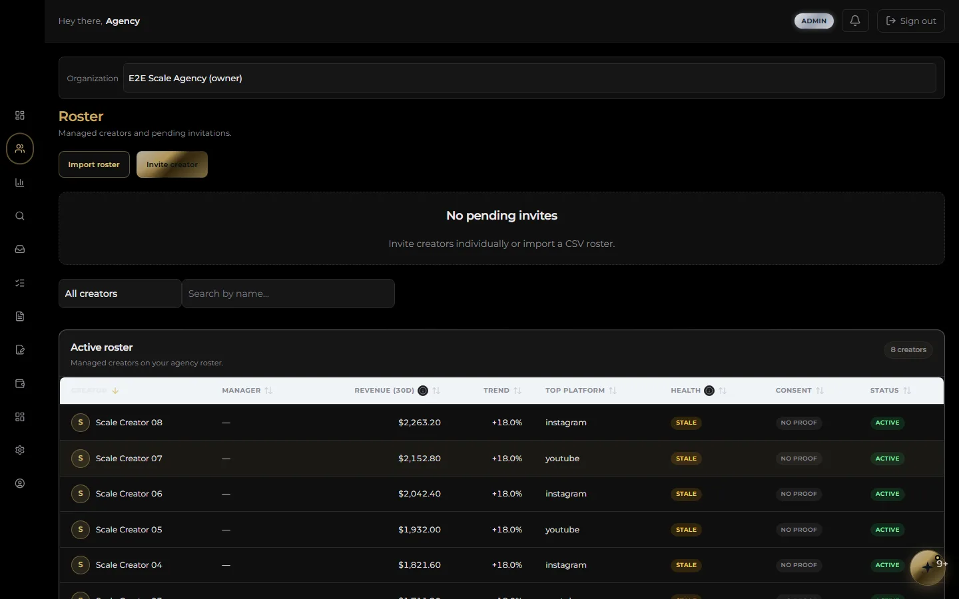Screen dimensions: 959x599
Task: Open Scale Creator 05 row
Action: click(501, 530)
